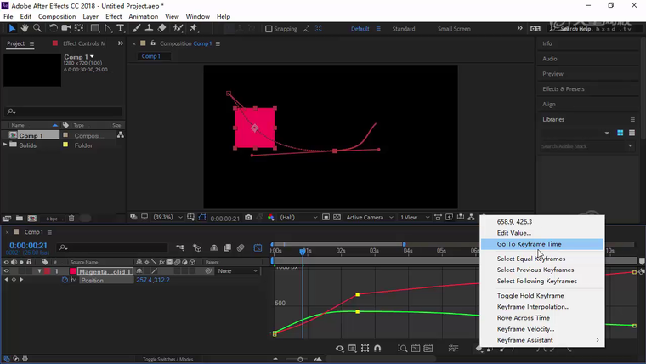Choose Go To Keyframe Time
The height and width of the screenshot is (364, 646).
(529, 244)
